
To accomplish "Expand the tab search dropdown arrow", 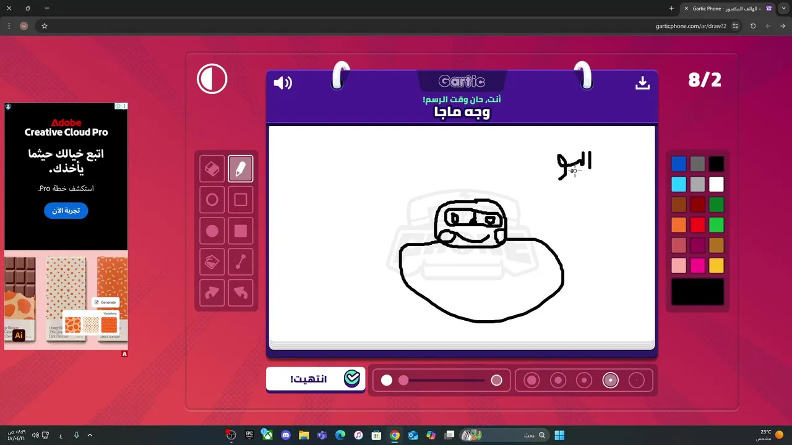I will click(x=785, y=9).
